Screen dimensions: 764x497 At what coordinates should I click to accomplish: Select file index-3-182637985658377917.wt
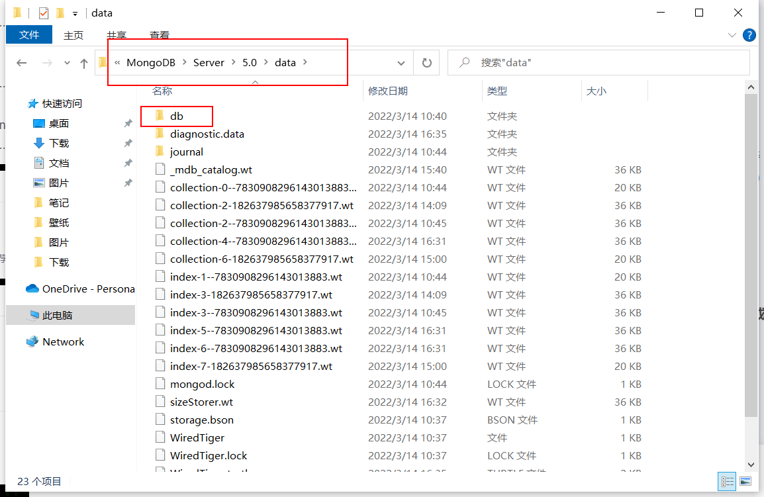coord(251,294)
